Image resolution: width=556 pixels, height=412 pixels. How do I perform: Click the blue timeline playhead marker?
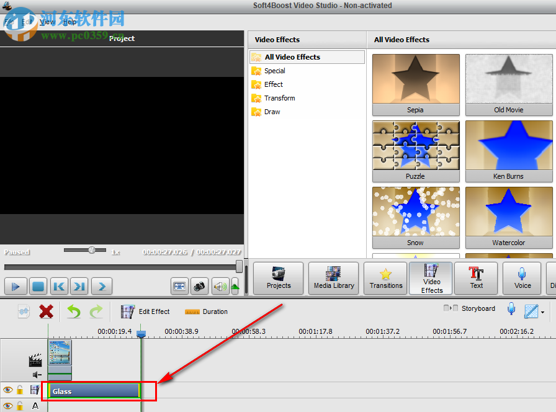pyautogui.click(x=141, y=334)
